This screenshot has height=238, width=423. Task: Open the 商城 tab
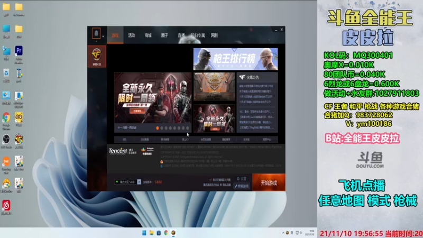[148, 35]
